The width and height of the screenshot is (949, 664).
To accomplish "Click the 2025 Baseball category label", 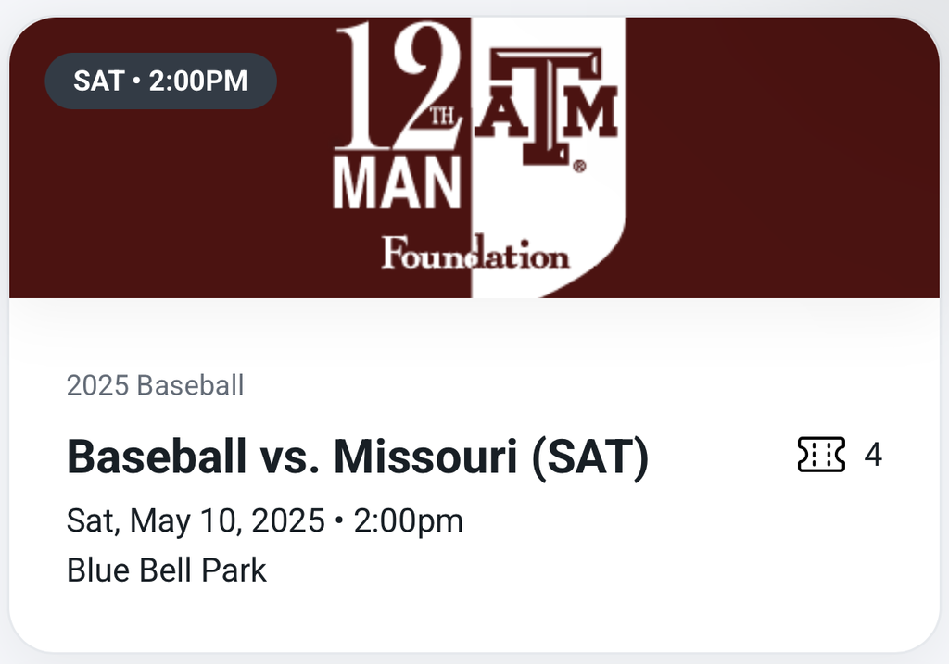I will coord(155,385).
